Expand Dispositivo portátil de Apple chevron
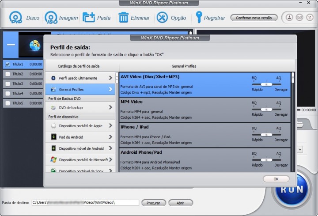The image size is (318, 216). [x=110, y=125]
